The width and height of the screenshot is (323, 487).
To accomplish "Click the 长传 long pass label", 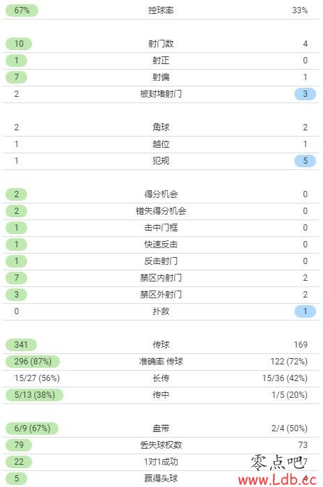I will pyautogui.click(x=161, y=378).
